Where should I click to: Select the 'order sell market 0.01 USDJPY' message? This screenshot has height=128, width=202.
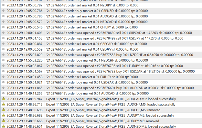pos(92,49)
